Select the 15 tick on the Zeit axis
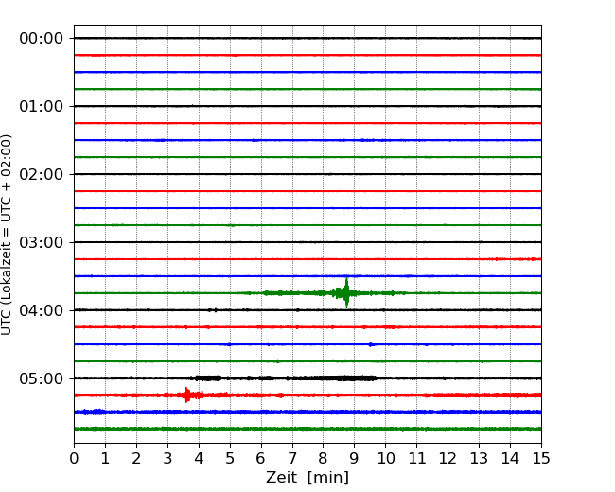This screenshot has width=615, height=492. click(x=541, y=458)
